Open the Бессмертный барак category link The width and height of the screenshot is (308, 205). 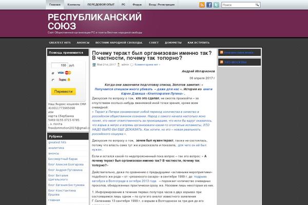(63, 159)
